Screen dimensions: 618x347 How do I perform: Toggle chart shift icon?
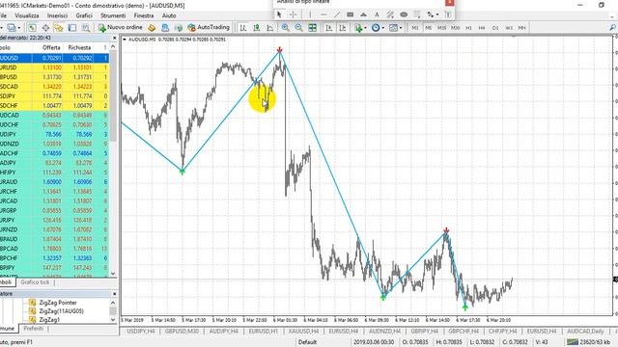point(342,28)
